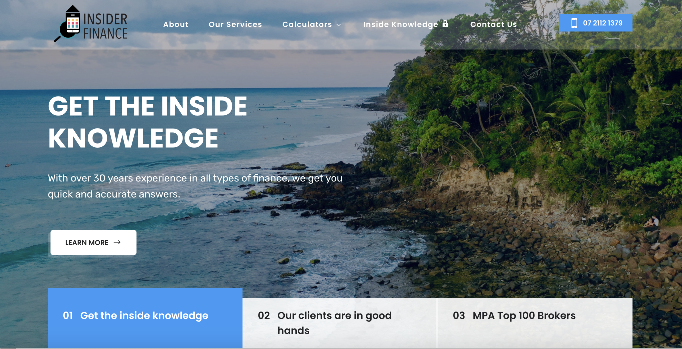Click the padlock icon beside Inside Knowledge
The height and width of the screenshot is (349, 682).
[x=445, y=24]
